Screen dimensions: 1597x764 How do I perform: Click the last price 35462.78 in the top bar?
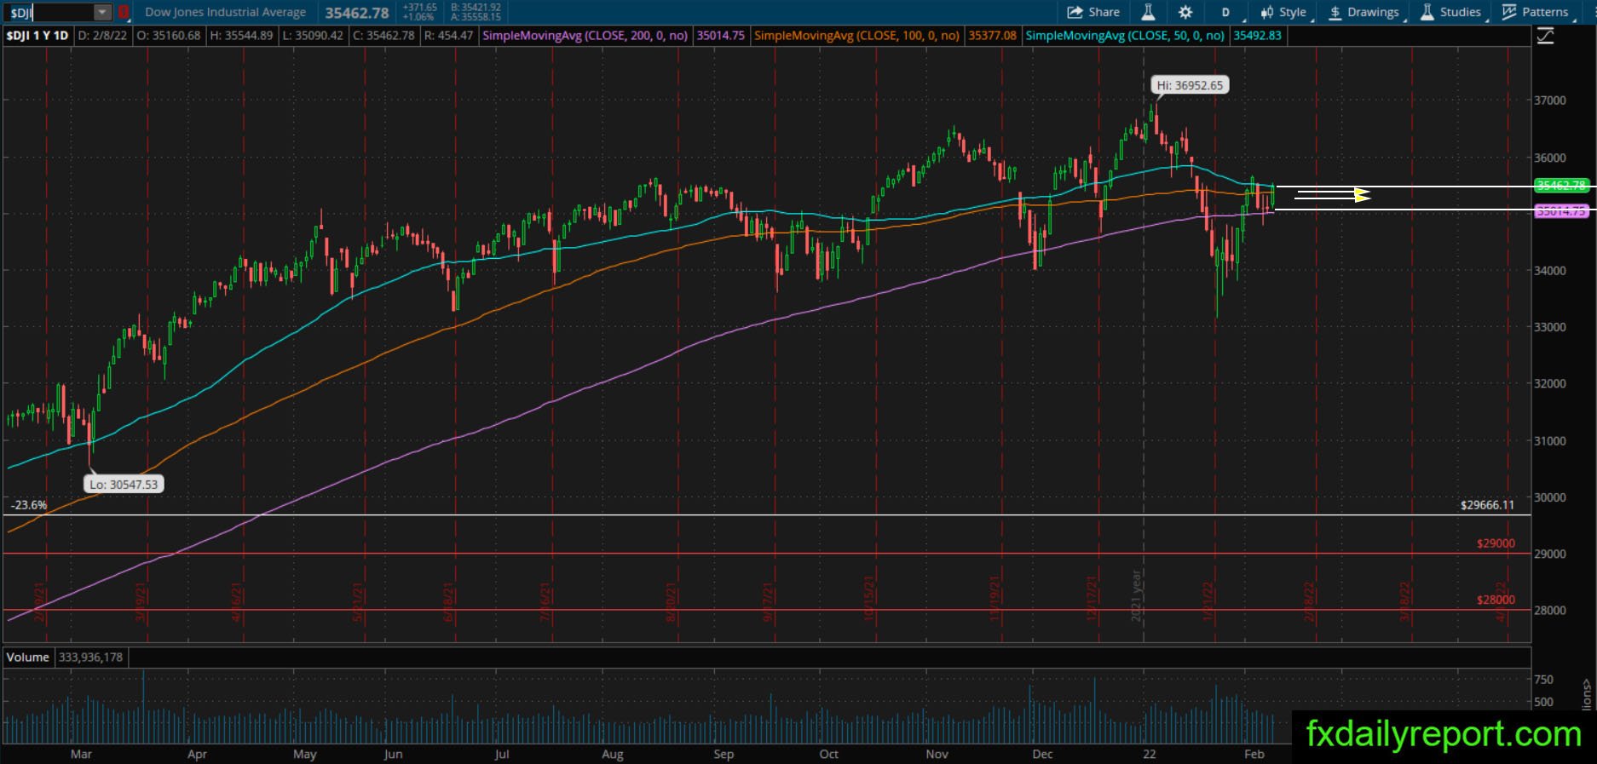[357, 13]
